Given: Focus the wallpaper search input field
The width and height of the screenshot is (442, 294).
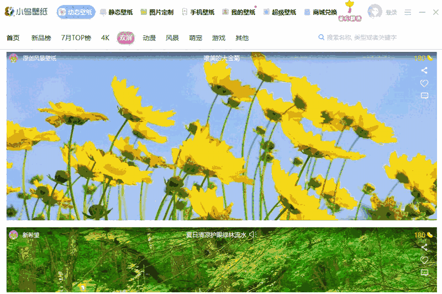Looking at the screenshot, I should pyautogui.click(x=362, y=38).
